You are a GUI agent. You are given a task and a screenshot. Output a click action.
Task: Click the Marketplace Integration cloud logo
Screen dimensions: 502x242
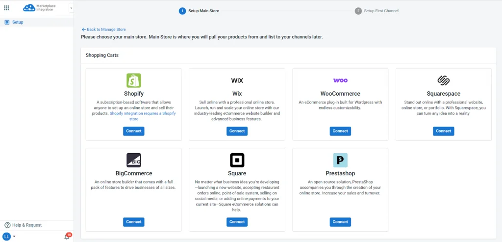click(29, 7)
